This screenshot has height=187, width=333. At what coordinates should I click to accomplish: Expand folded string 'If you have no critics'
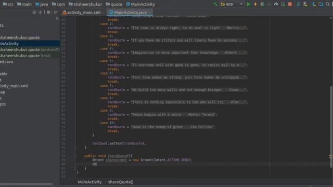[x=189, y=40]
